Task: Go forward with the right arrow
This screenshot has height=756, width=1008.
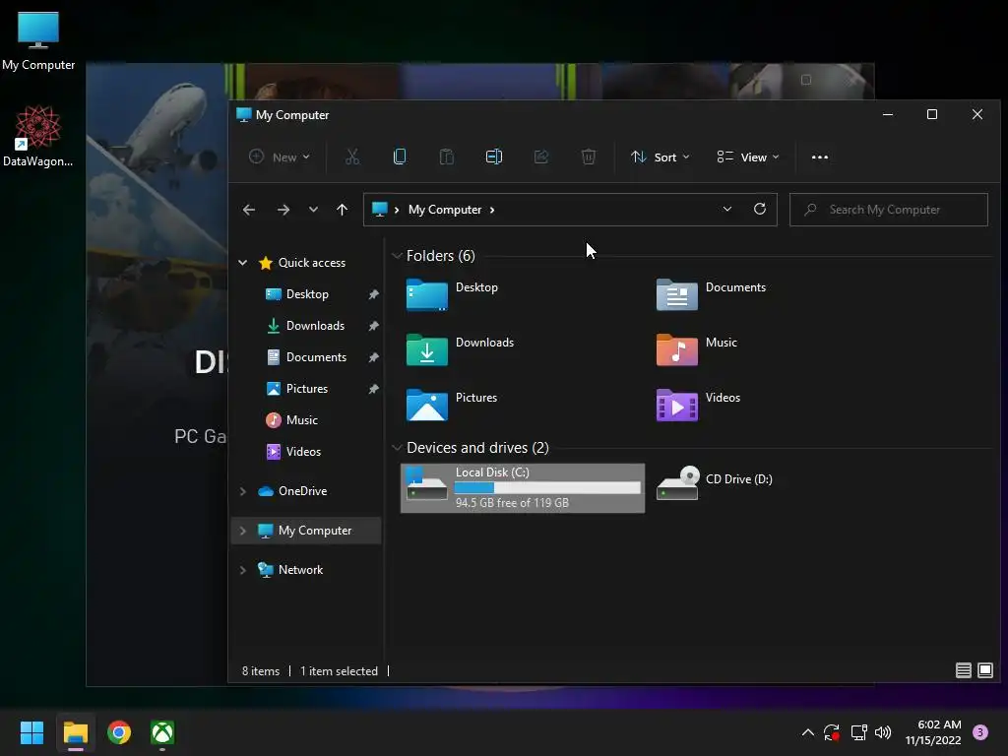Action: tap(283, 210)
